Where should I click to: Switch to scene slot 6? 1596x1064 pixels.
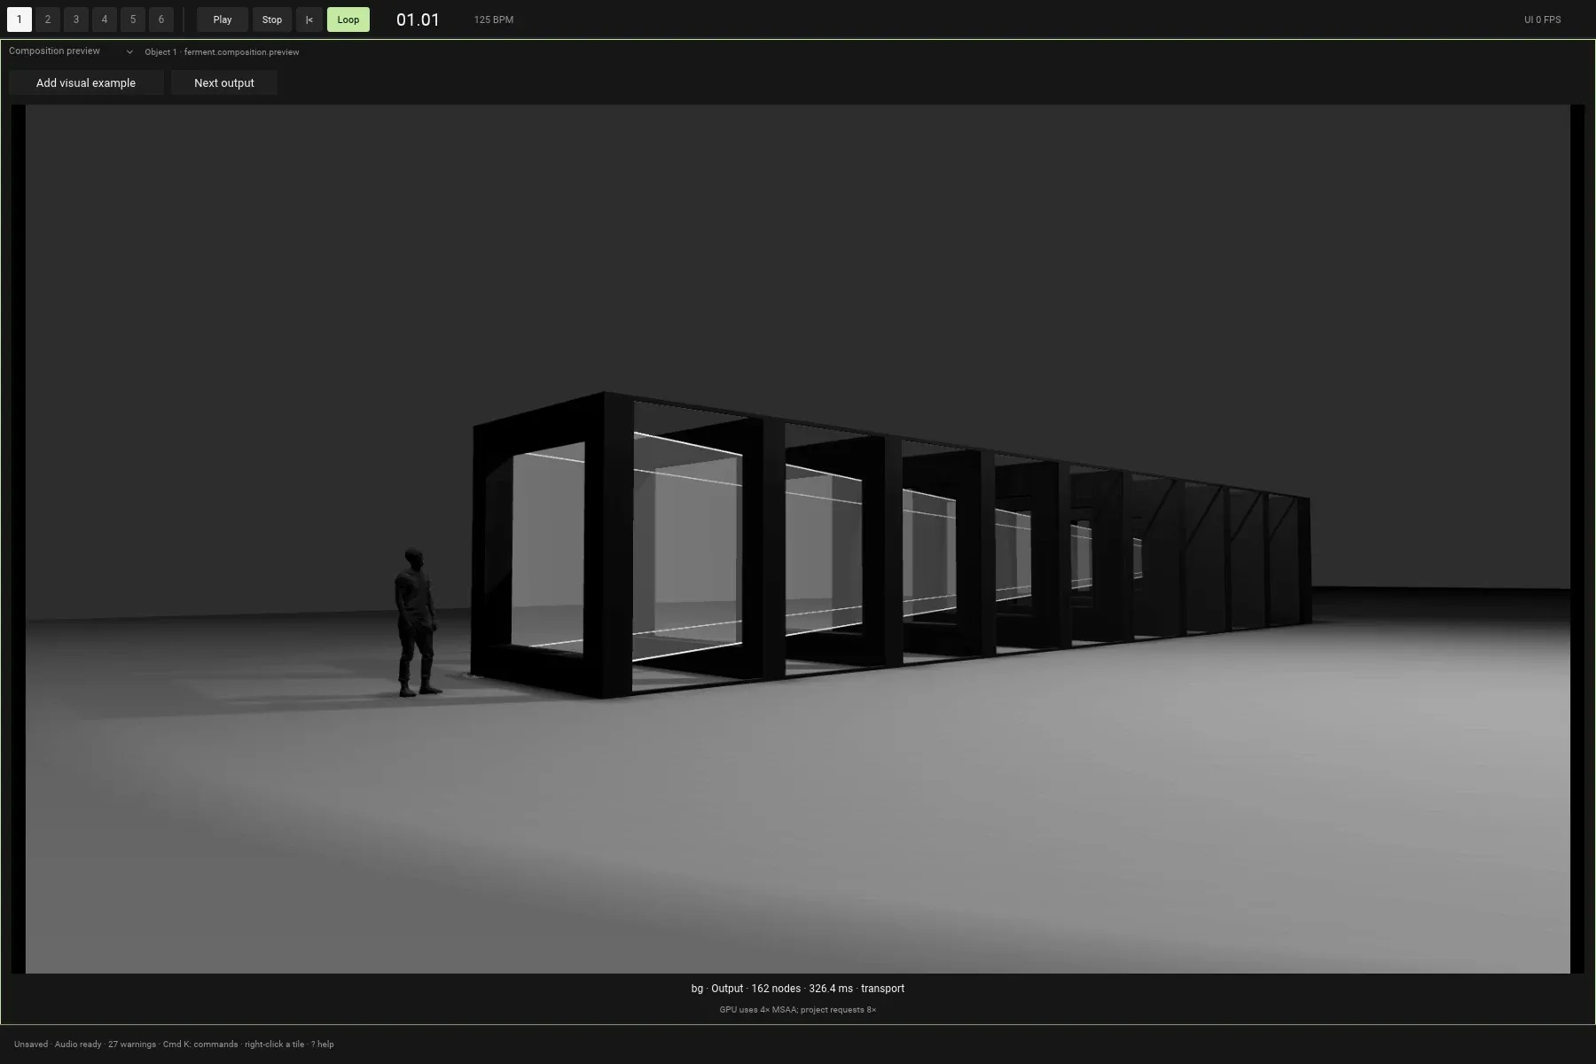click(161, 20)
